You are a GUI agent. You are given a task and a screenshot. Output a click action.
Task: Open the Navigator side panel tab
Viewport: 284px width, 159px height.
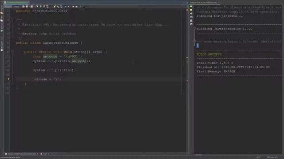click(2, 46)
